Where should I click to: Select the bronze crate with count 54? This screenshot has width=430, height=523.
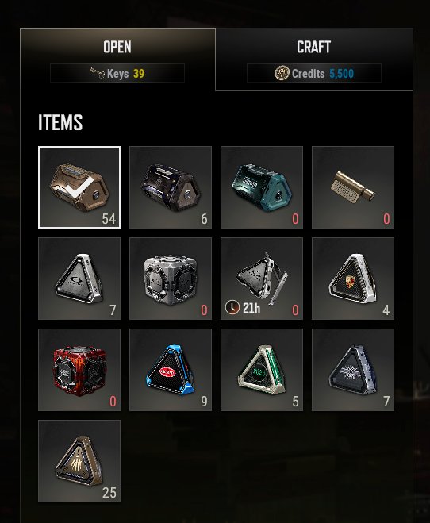click(x=79, y=187)
